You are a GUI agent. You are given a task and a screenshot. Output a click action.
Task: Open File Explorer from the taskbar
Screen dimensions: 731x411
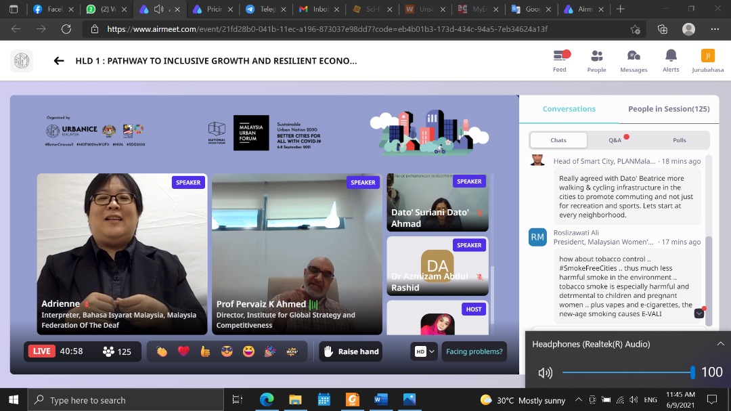click(x=295, y=399)
